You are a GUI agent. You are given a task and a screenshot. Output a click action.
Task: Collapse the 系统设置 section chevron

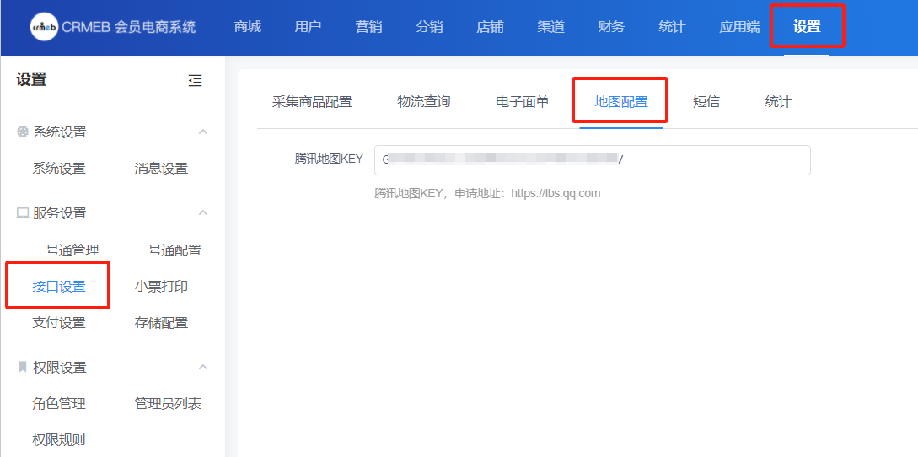[x=202, y=132]
